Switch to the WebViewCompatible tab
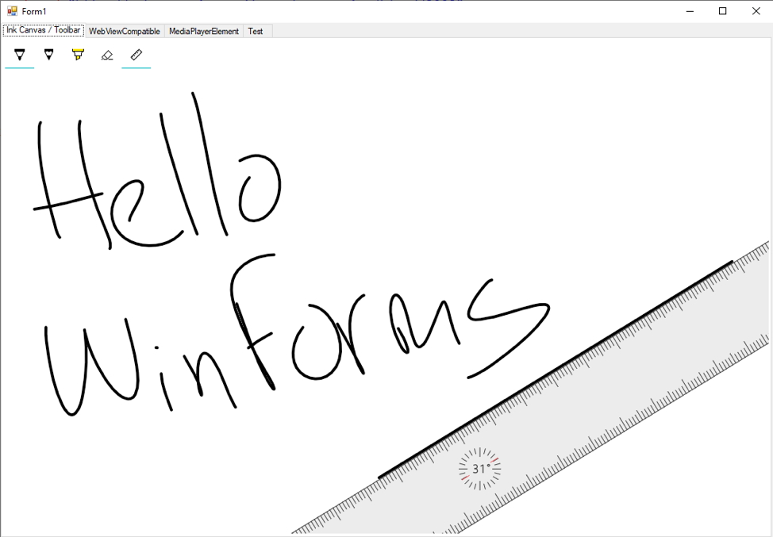Viewport: 773px width, 537px height. 124,31
